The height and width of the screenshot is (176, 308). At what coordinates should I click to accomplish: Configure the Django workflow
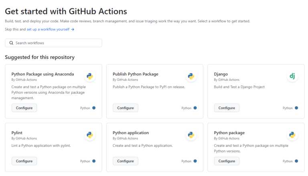[227, 108]
